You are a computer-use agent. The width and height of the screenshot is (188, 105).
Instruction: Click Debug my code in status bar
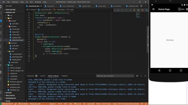click(x=35, y=104)
